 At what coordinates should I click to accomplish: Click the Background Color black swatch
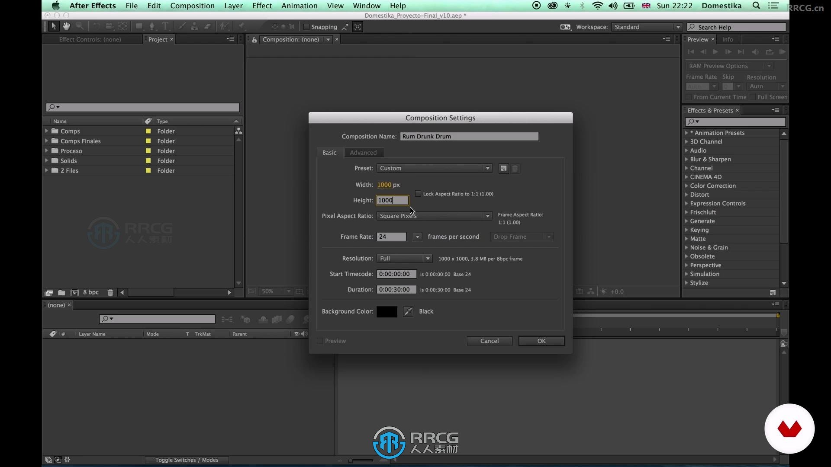tap(387, 311)
